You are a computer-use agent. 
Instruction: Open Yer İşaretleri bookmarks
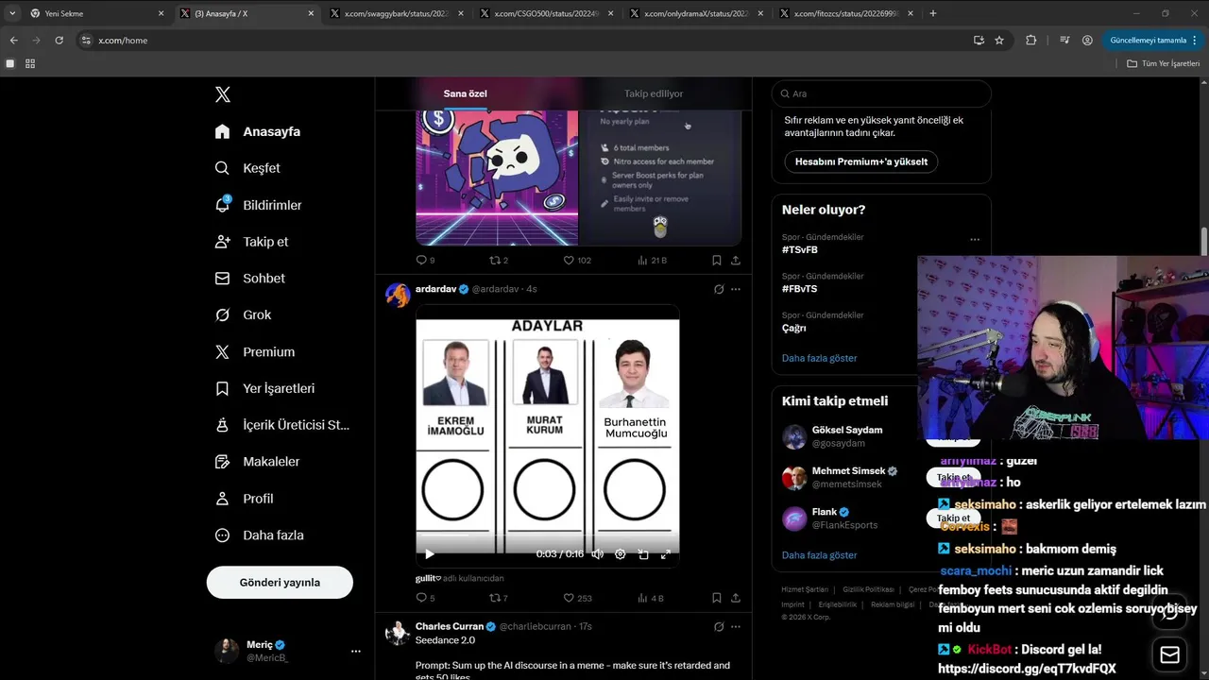click(265, 388)
